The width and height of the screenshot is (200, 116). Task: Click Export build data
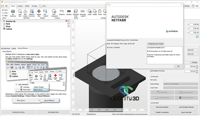tap(186, 112)
